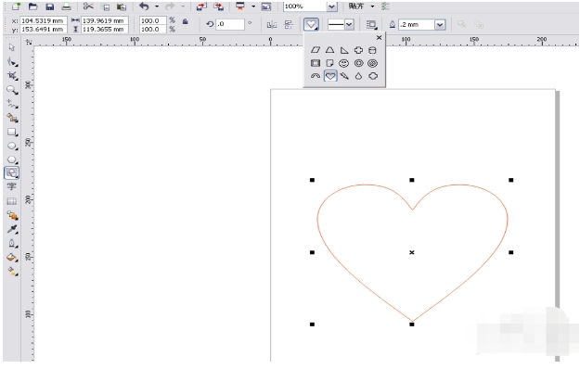The width and height of the screenshot is (580, 382).
Task: Select the Table tool
Action: pos(12,201)
